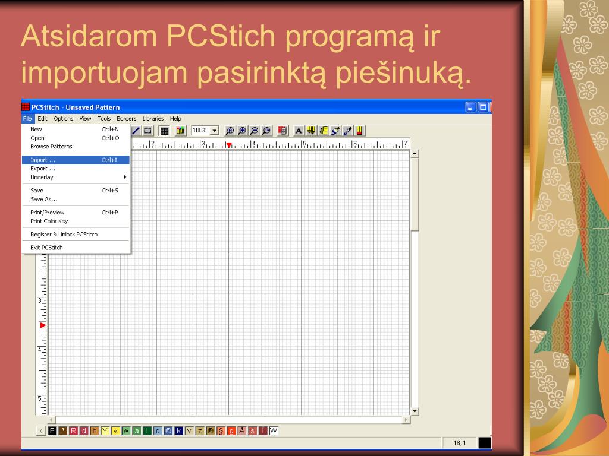Select the light blue c floss swatch
The image size is (609, 456).
(157, 431)
